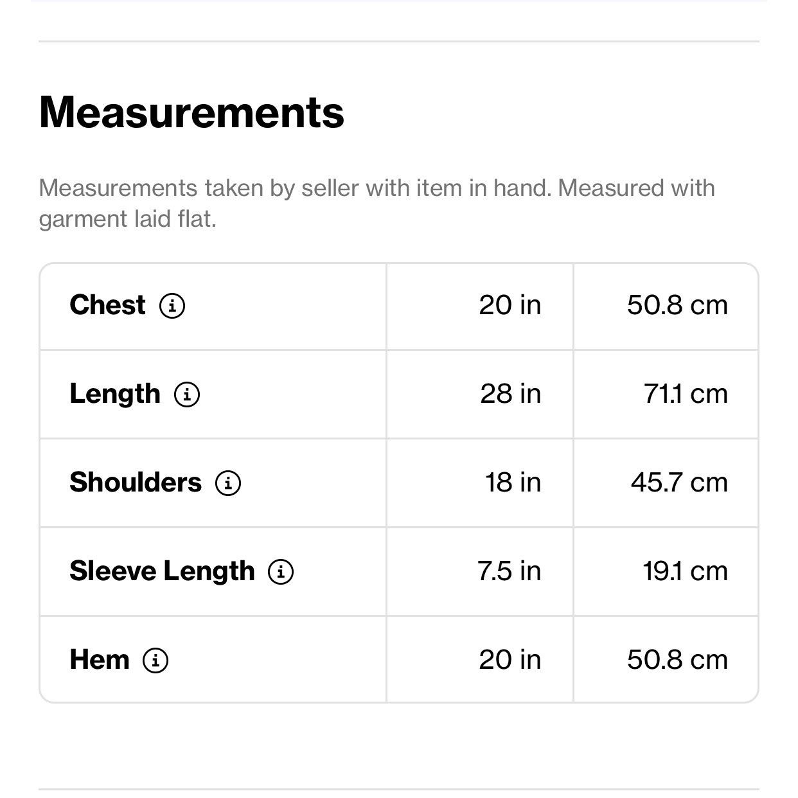The height and width of the screenshot is (798, 798).
Task: Click the Measurements heading
Action: (191, 112)
